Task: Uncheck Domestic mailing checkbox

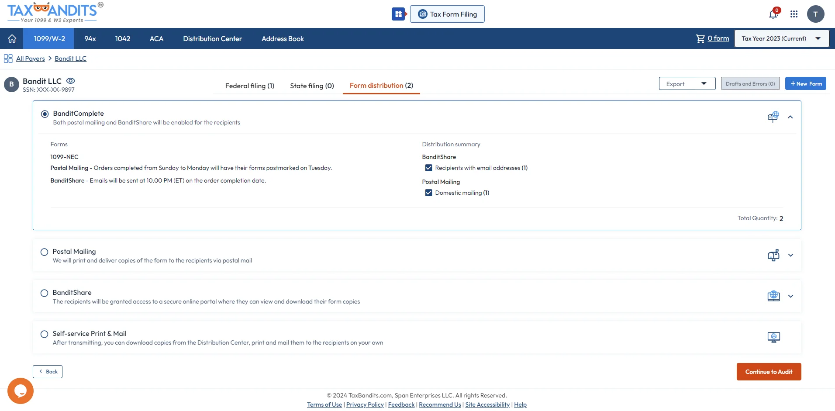Action: coord(428,193)
